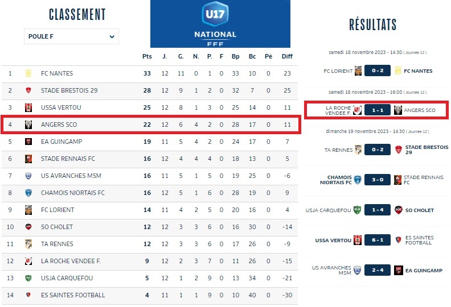Click the EA Guingamp crest in standings
Screen dimensions: 451x307
click(28, 142)
